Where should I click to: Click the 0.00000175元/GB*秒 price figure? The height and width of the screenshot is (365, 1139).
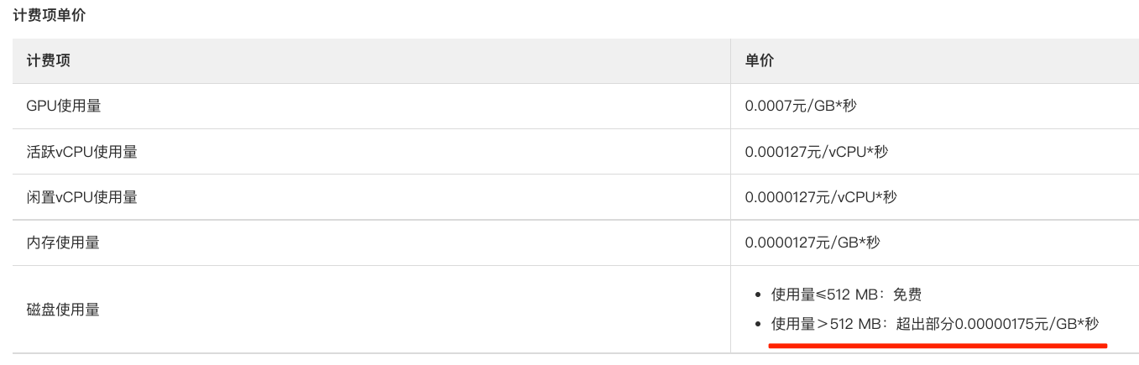pos(1027,324)
